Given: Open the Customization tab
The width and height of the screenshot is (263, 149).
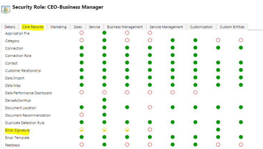Looking at the screenshot, I should pyautogui.click(x=201, y=27).
